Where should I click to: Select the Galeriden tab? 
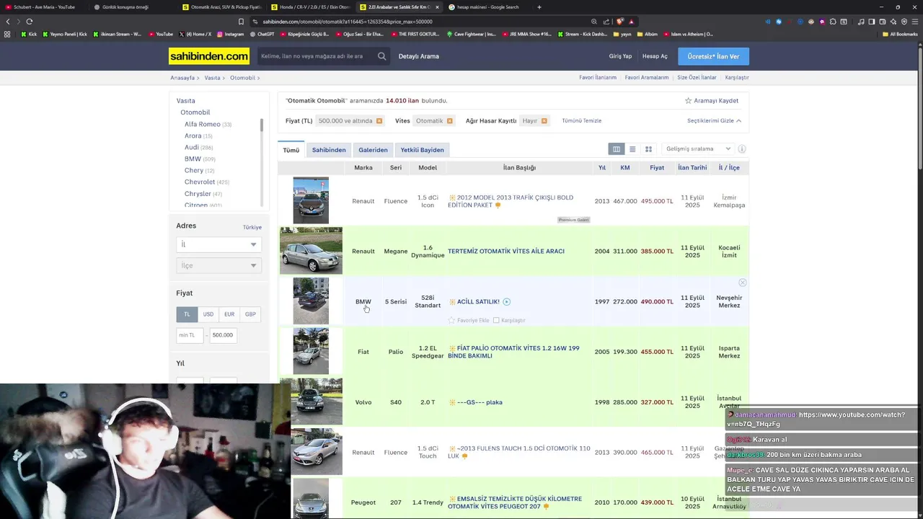(373, 150)
